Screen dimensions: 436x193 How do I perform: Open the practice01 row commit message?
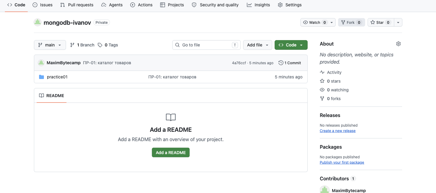tap(172, 77)
